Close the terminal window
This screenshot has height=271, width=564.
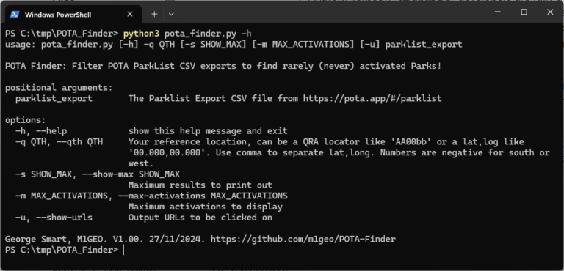coord(550,12)
